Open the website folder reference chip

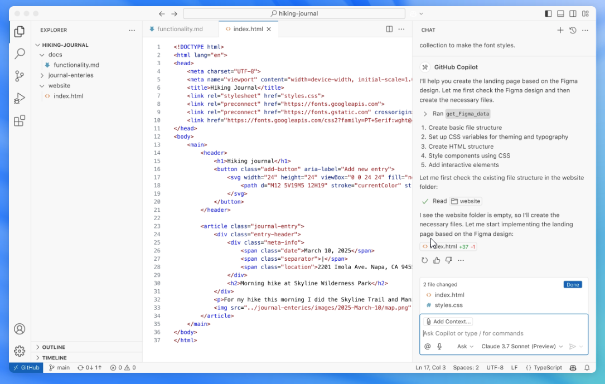tap(466, 201)
